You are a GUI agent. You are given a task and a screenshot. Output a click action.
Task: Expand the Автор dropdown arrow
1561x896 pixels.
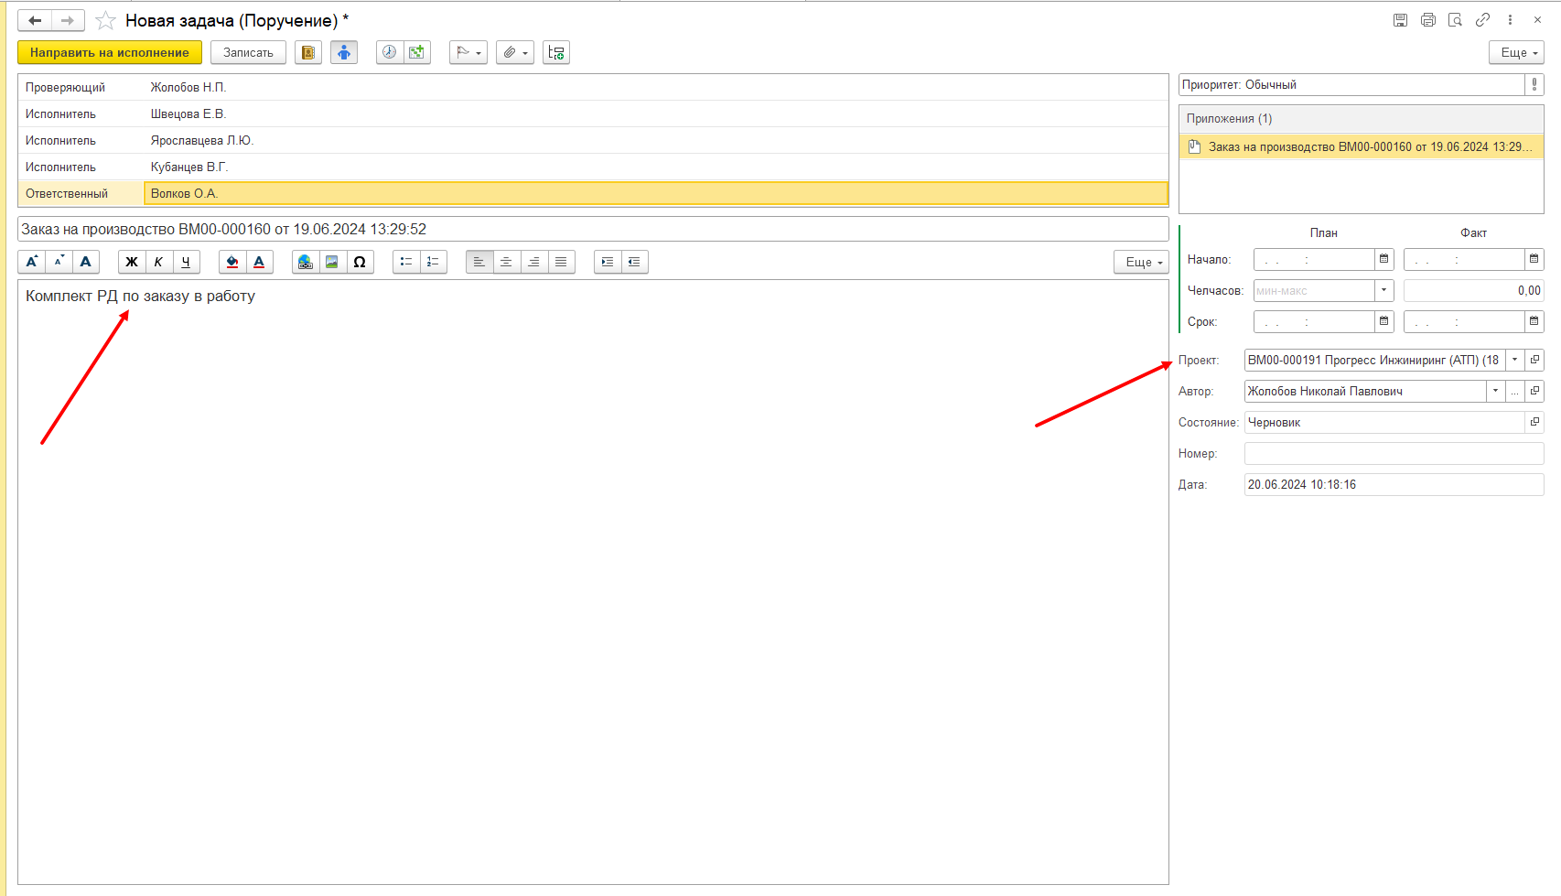point(1495,391)
